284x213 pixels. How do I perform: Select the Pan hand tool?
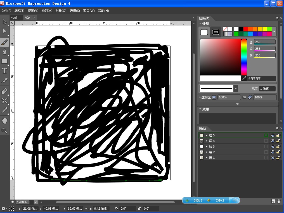tap(4, 121)
